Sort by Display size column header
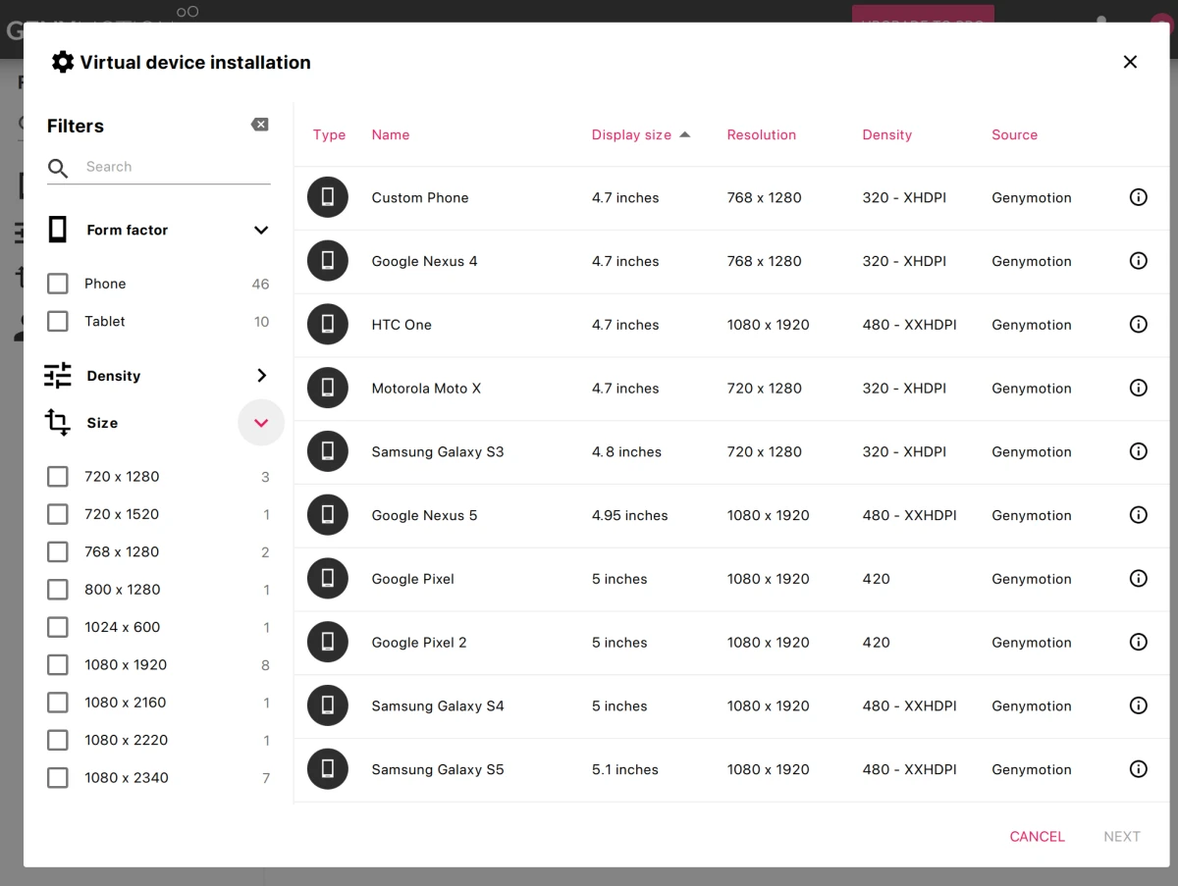 pos(631,135)
